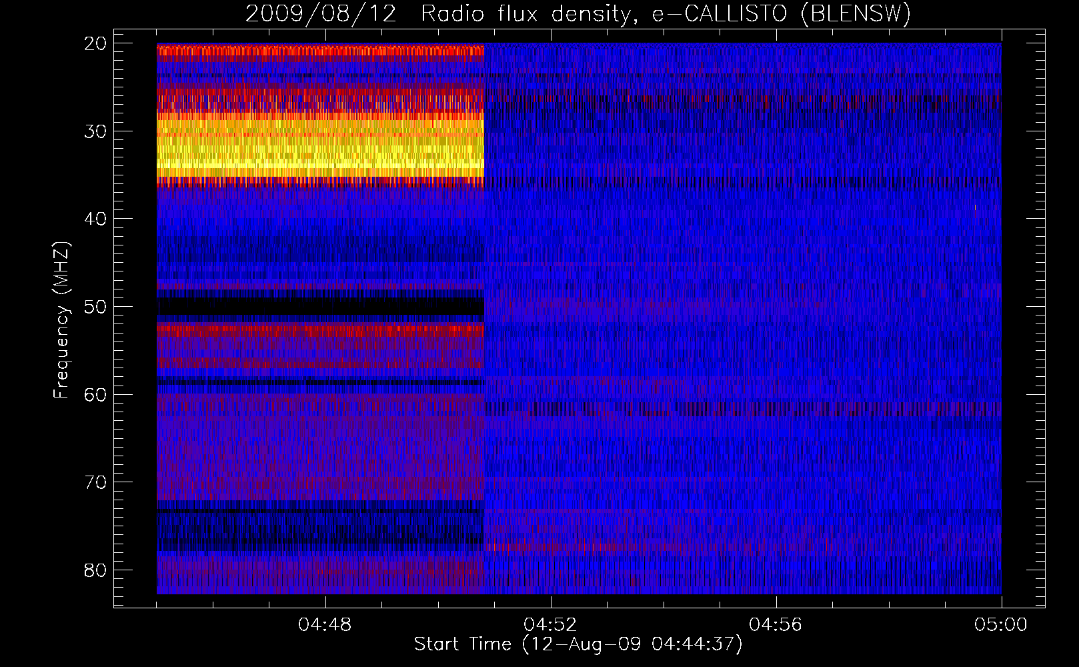Click the 60 frequency tick label
1079x667 pixels.
tap(96, 395)
